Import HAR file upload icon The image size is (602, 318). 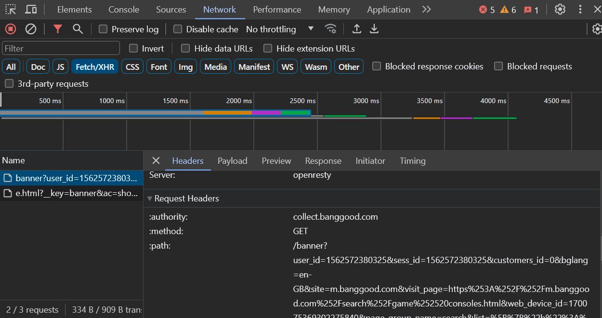pyautogui.click(x=356, y=29)
